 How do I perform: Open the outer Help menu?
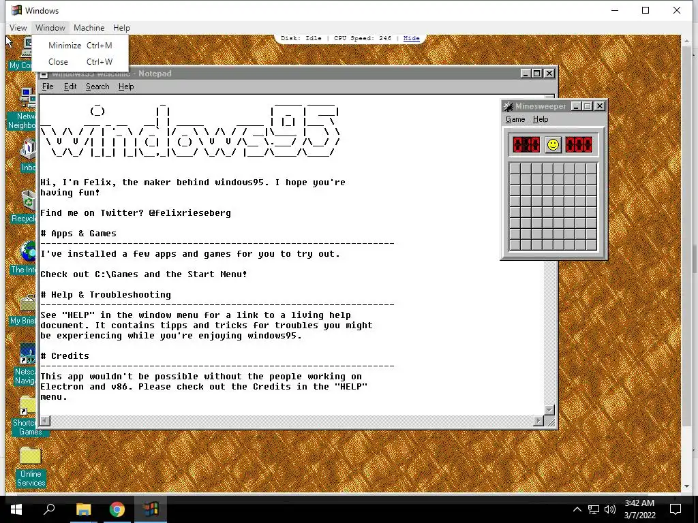[x=121, y=27]
